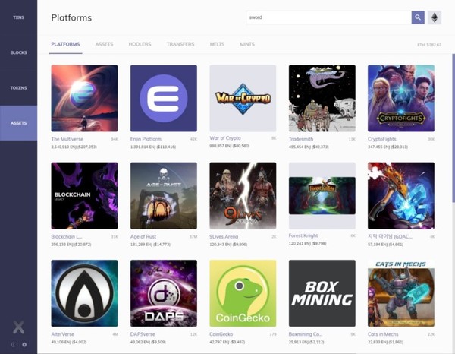455x354 pixels.
Task: Select ASSETS in the sidebar
Action: [18, 123]
